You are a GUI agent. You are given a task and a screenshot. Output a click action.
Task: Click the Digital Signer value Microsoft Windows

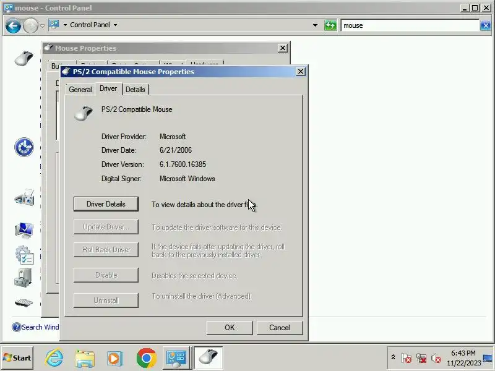pos(187,179)
